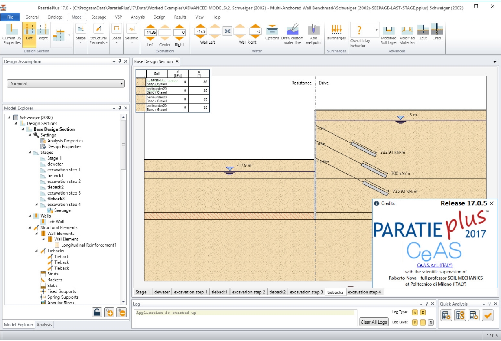
Task: Open Current DS Properties
Action: coord(12,34)
